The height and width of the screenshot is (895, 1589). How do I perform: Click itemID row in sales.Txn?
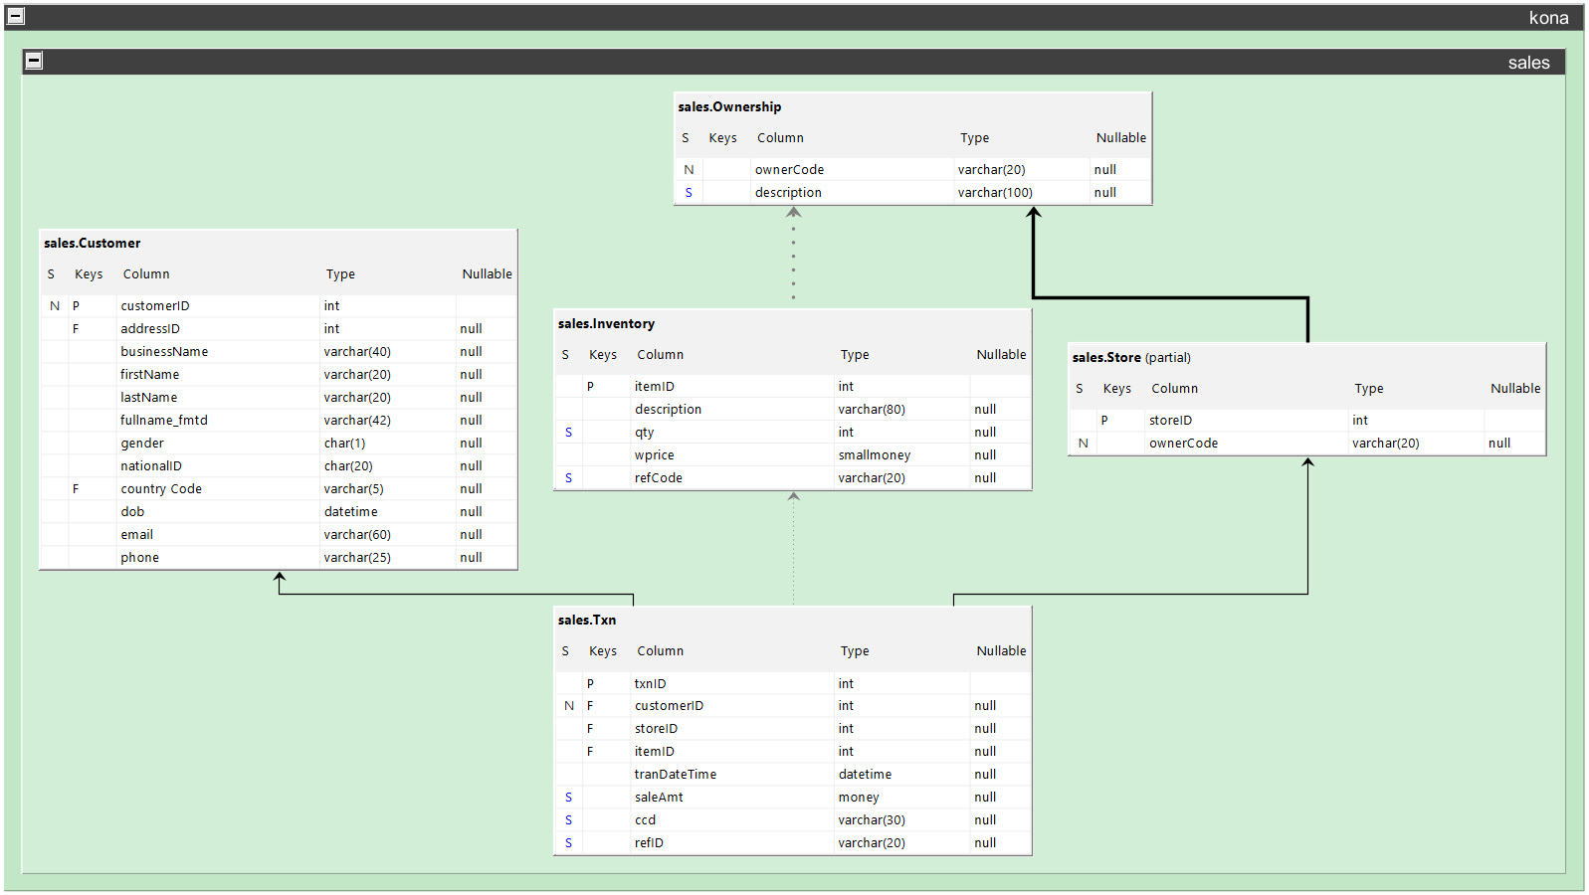pos(793,751)
